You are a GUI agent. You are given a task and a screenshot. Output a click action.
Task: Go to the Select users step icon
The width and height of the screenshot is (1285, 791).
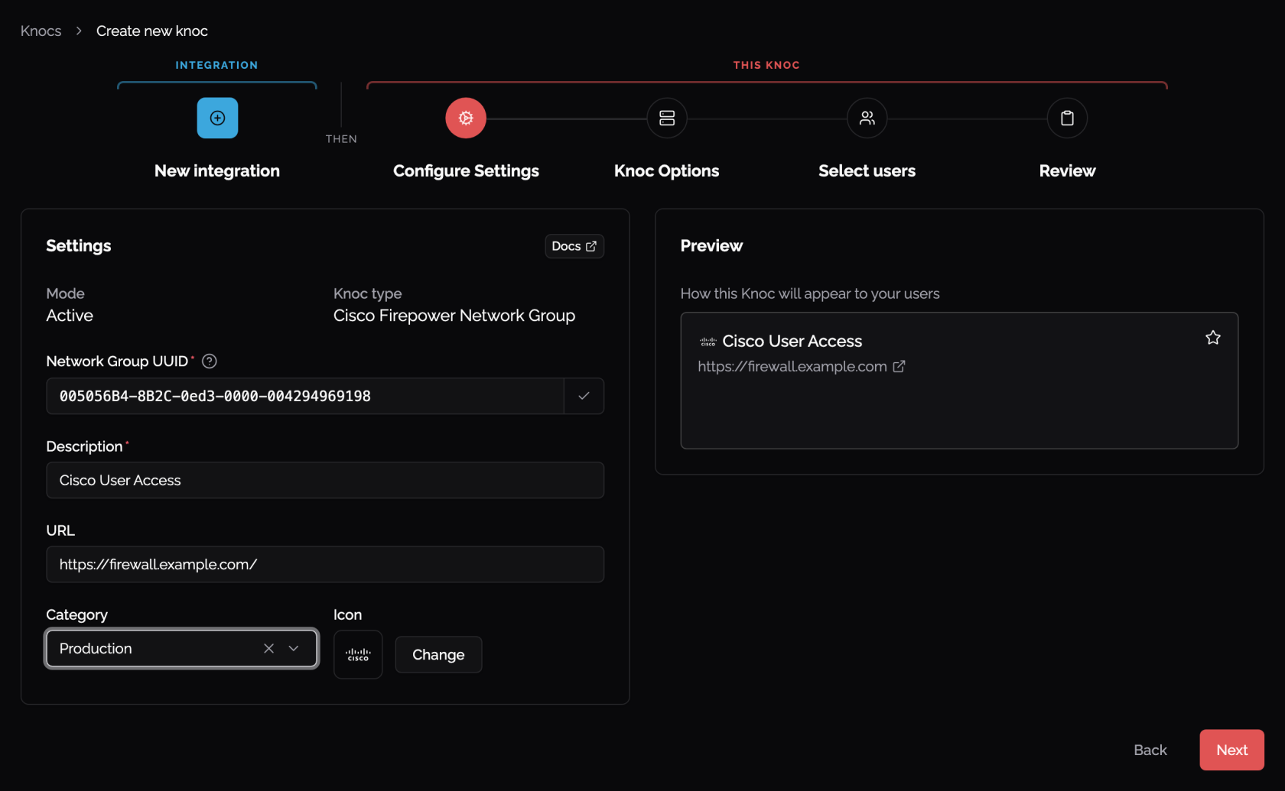[867, 118]
